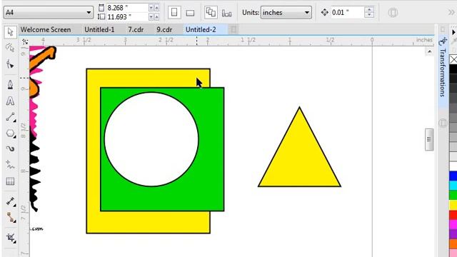This screenshot has height=257, width=457.
Task: Select the Text tool
Action: pyautogui.click(x=10, y=101)
